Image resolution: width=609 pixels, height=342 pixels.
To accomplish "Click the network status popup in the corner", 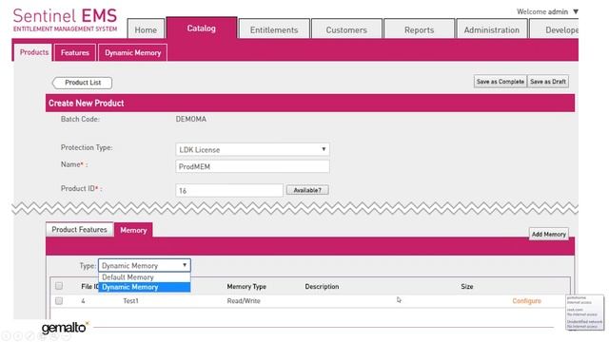I will pos(584,313).
